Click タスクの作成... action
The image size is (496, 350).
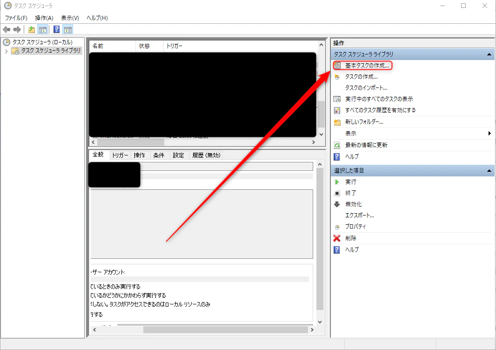(361, 77)
